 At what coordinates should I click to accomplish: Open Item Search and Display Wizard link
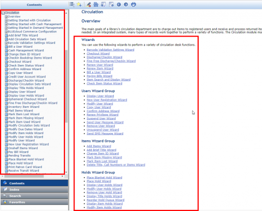108,80
